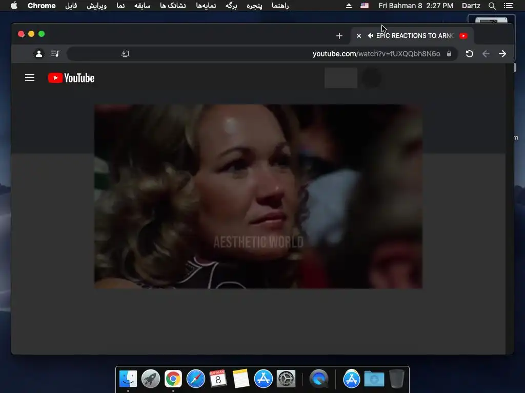Open QuickTime Player in the dock

click(x=319, y=379)
